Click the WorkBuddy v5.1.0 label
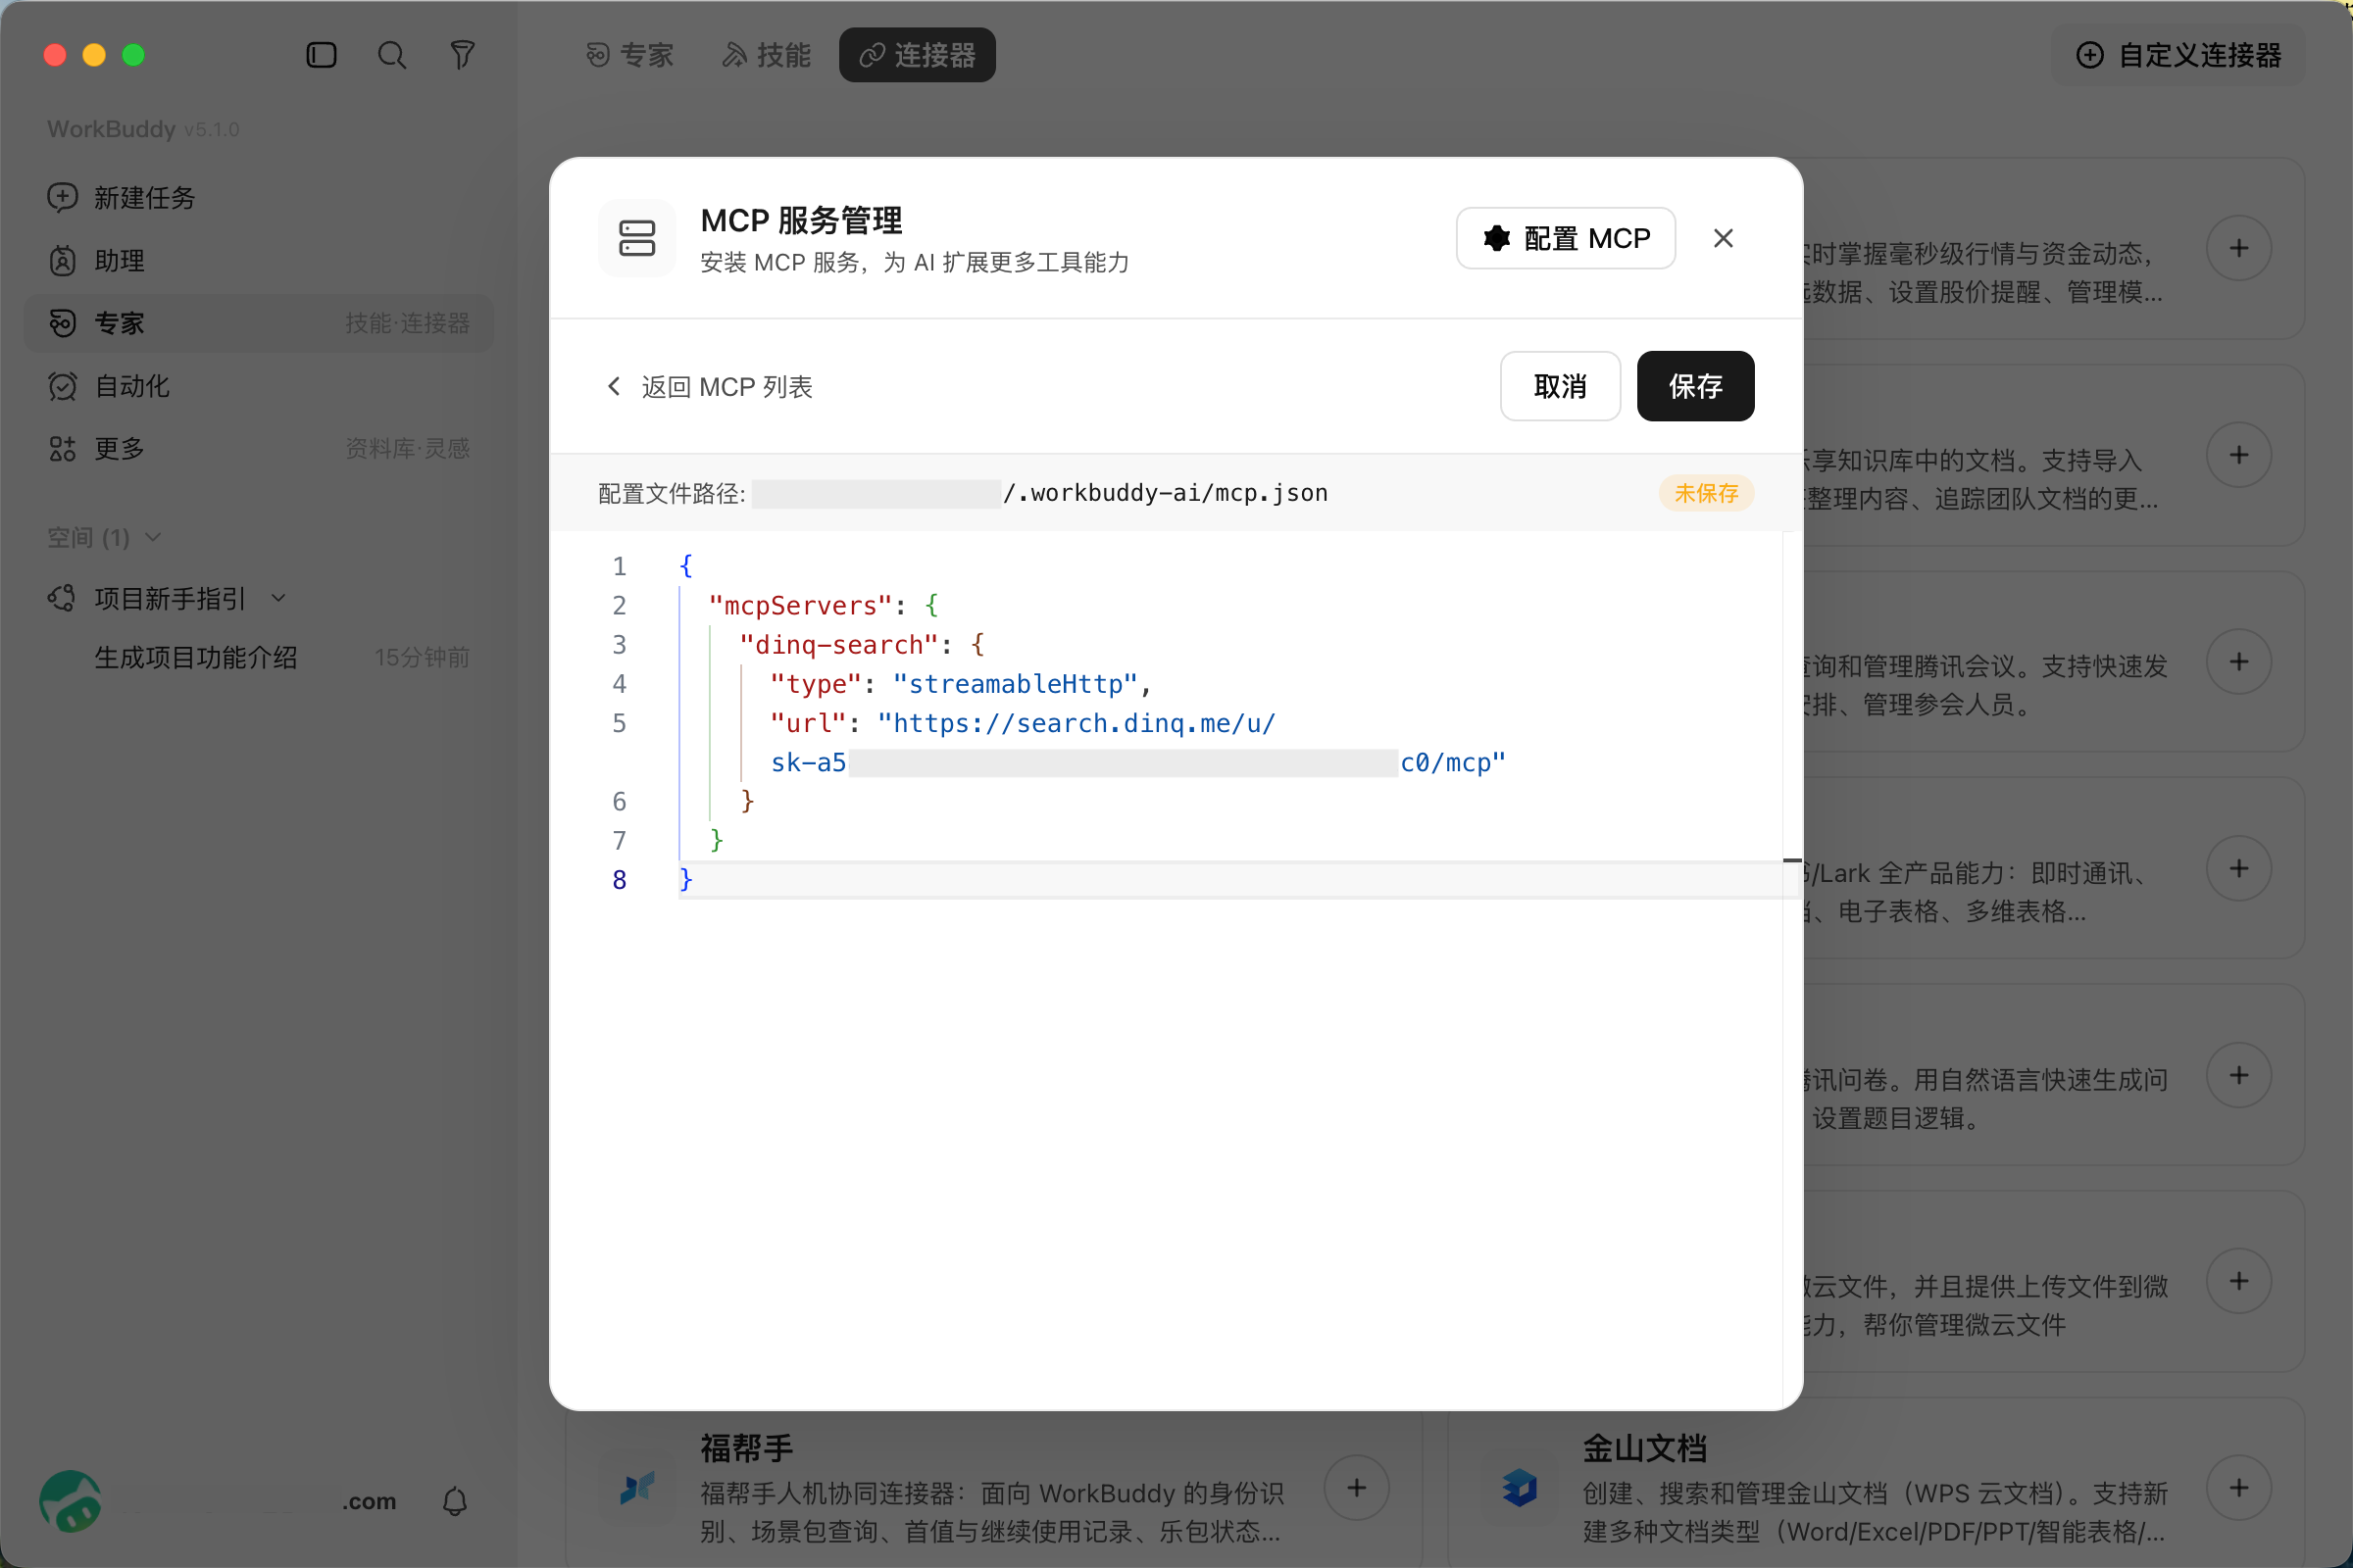Viewport: 2353px width, 1568px height. (x=143, y=129)
